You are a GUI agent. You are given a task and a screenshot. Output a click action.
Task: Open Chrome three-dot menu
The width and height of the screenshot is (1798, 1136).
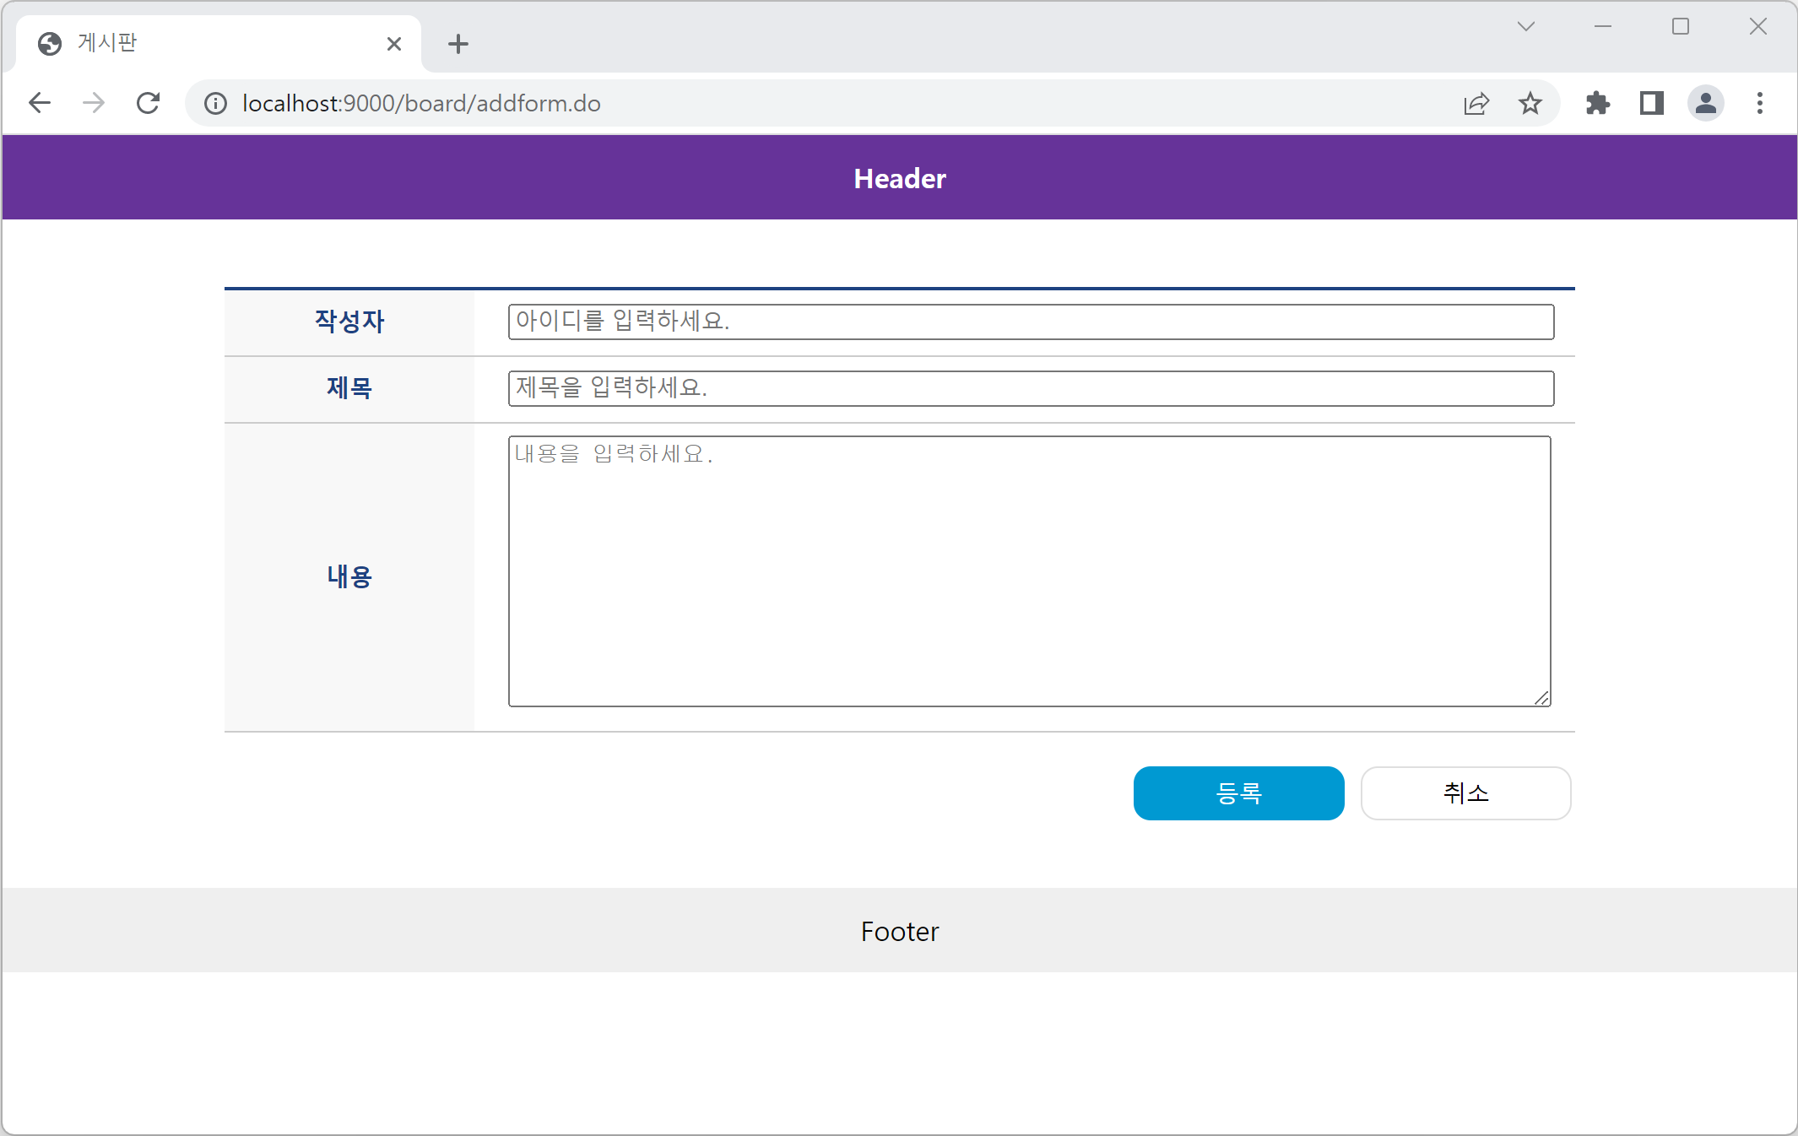(1760, 103)
